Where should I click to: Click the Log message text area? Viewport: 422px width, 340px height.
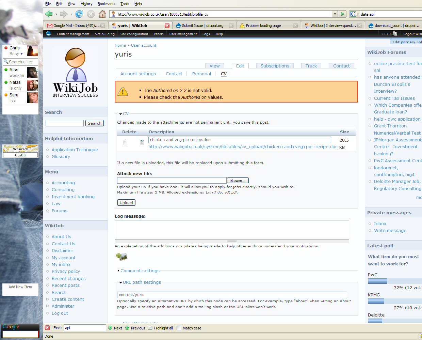tap(232, 230)
